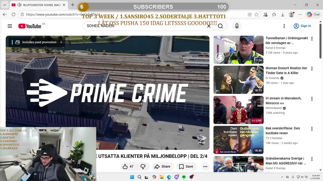Screen dimensions: 323x181
Task: Reload the page with refresh icon
Action: point(14,15)
